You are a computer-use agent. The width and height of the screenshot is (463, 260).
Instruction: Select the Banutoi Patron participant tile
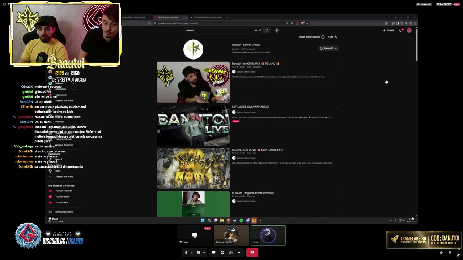(x=231, y=235)
